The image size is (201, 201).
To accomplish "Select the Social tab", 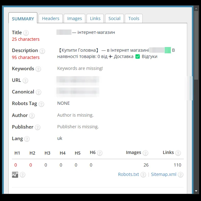I will click(114, 19).
